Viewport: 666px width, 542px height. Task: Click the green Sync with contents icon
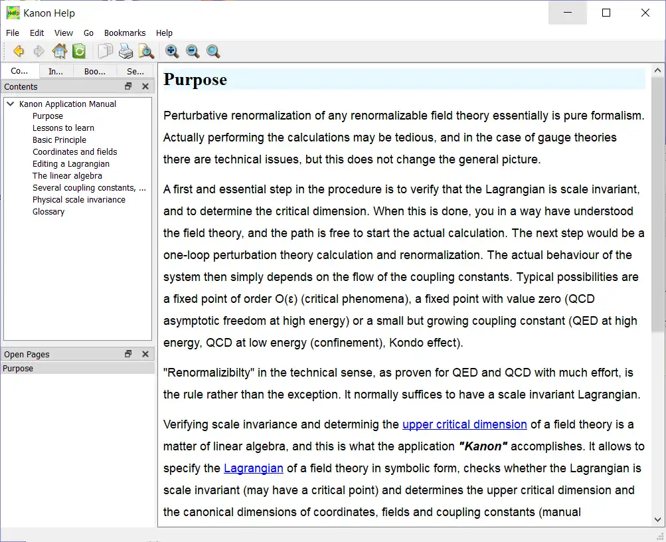tap(79, 51)
